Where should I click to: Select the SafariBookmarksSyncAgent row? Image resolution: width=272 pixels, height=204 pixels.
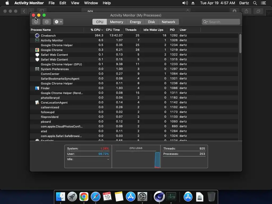coord(134,79)
